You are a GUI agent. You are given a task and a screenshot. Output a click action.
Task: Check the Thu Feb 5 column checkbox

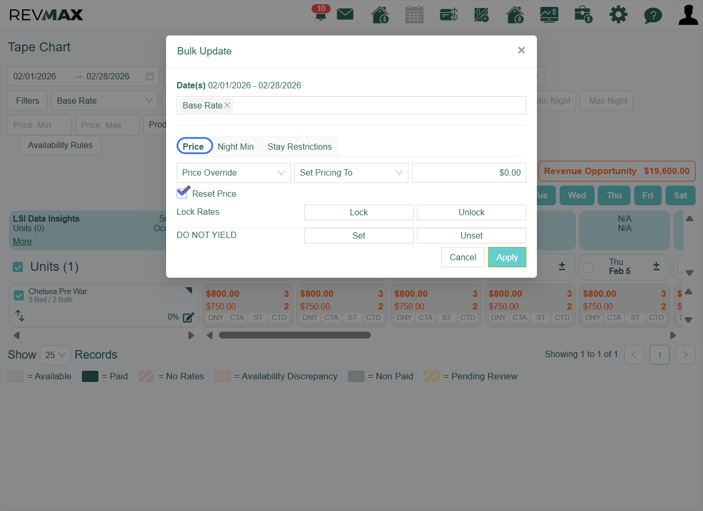(x=588, y=268)
